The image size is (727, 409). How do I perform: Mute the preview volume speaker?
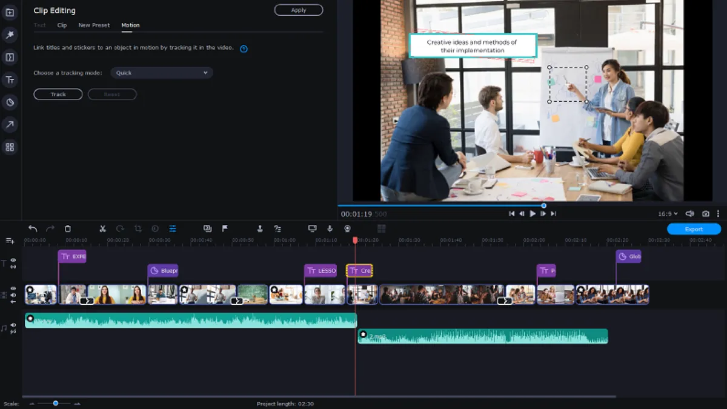pos(689,214)
